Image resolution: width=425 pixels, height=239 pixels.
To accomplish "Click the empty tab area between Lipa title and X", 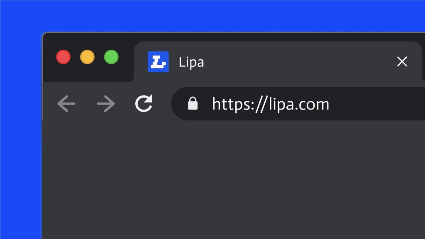I will [x=291, y=62].
